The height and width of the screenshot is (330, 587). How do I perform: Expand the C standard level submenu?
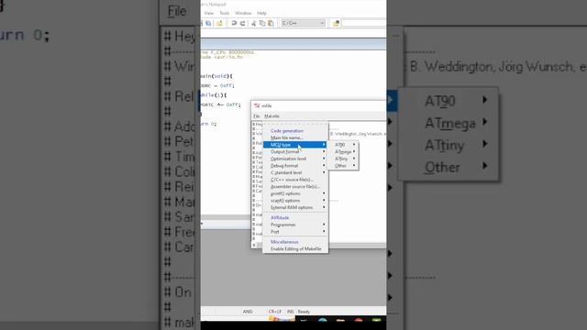pyautogui.click(x=295, y=173)
